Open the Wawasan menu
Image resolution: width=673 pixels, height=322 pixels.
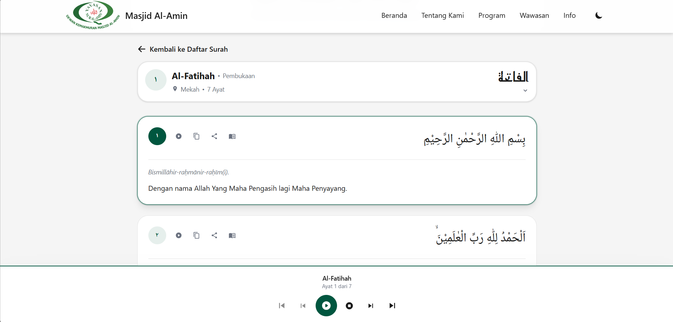point(534,15)
